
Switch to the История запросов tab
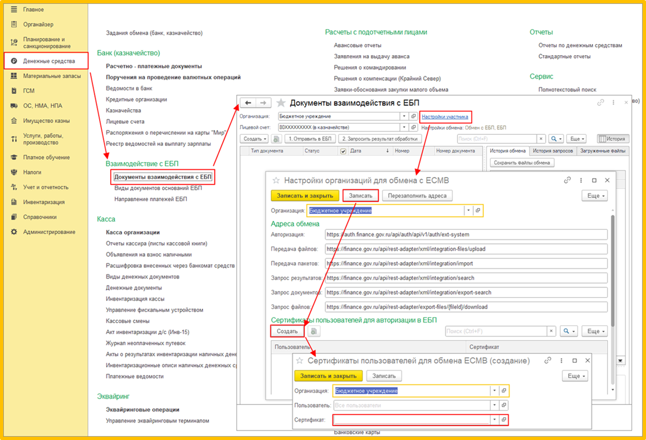[552, 151]
